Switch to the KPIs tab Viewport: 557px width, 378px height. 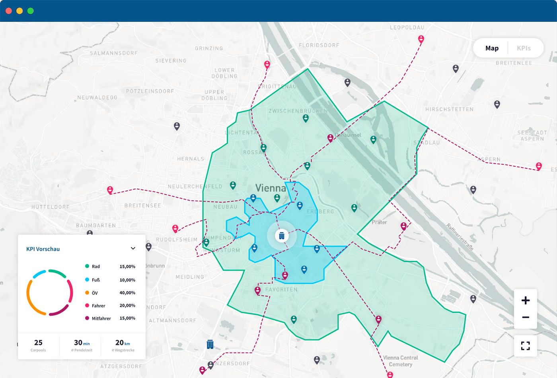(524, 48)
